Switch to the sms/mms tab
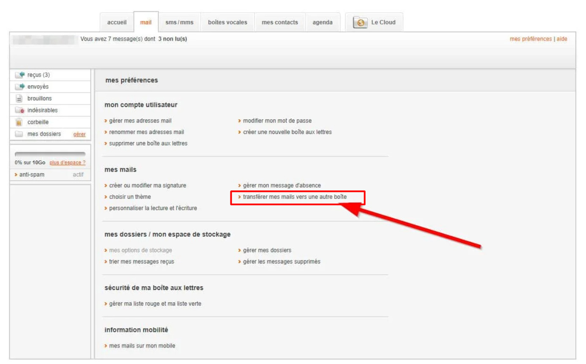 pos(179,22)
